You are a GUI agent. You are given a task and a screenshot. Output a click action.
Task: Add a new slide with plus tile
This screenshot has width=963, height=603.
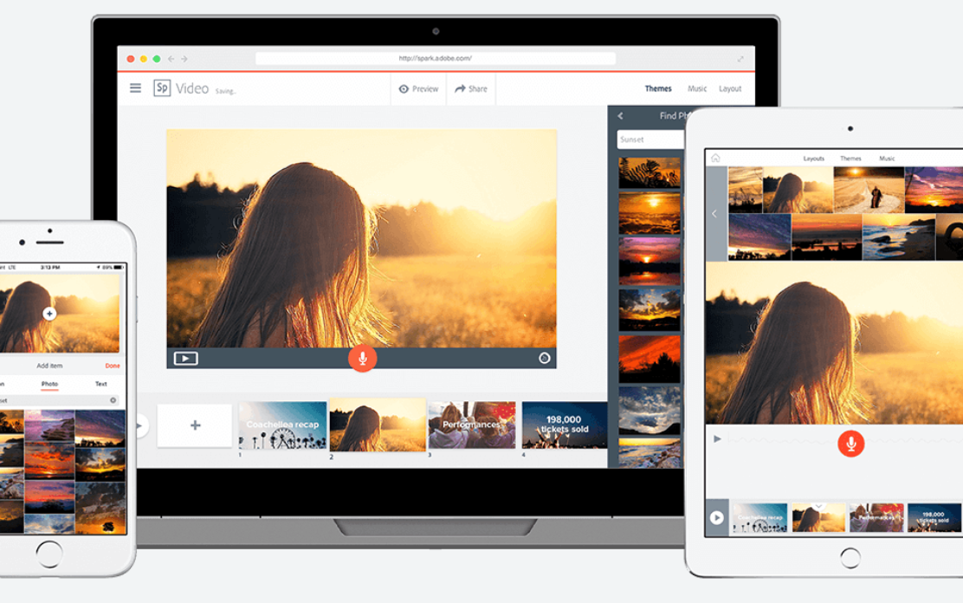(195, 425)
